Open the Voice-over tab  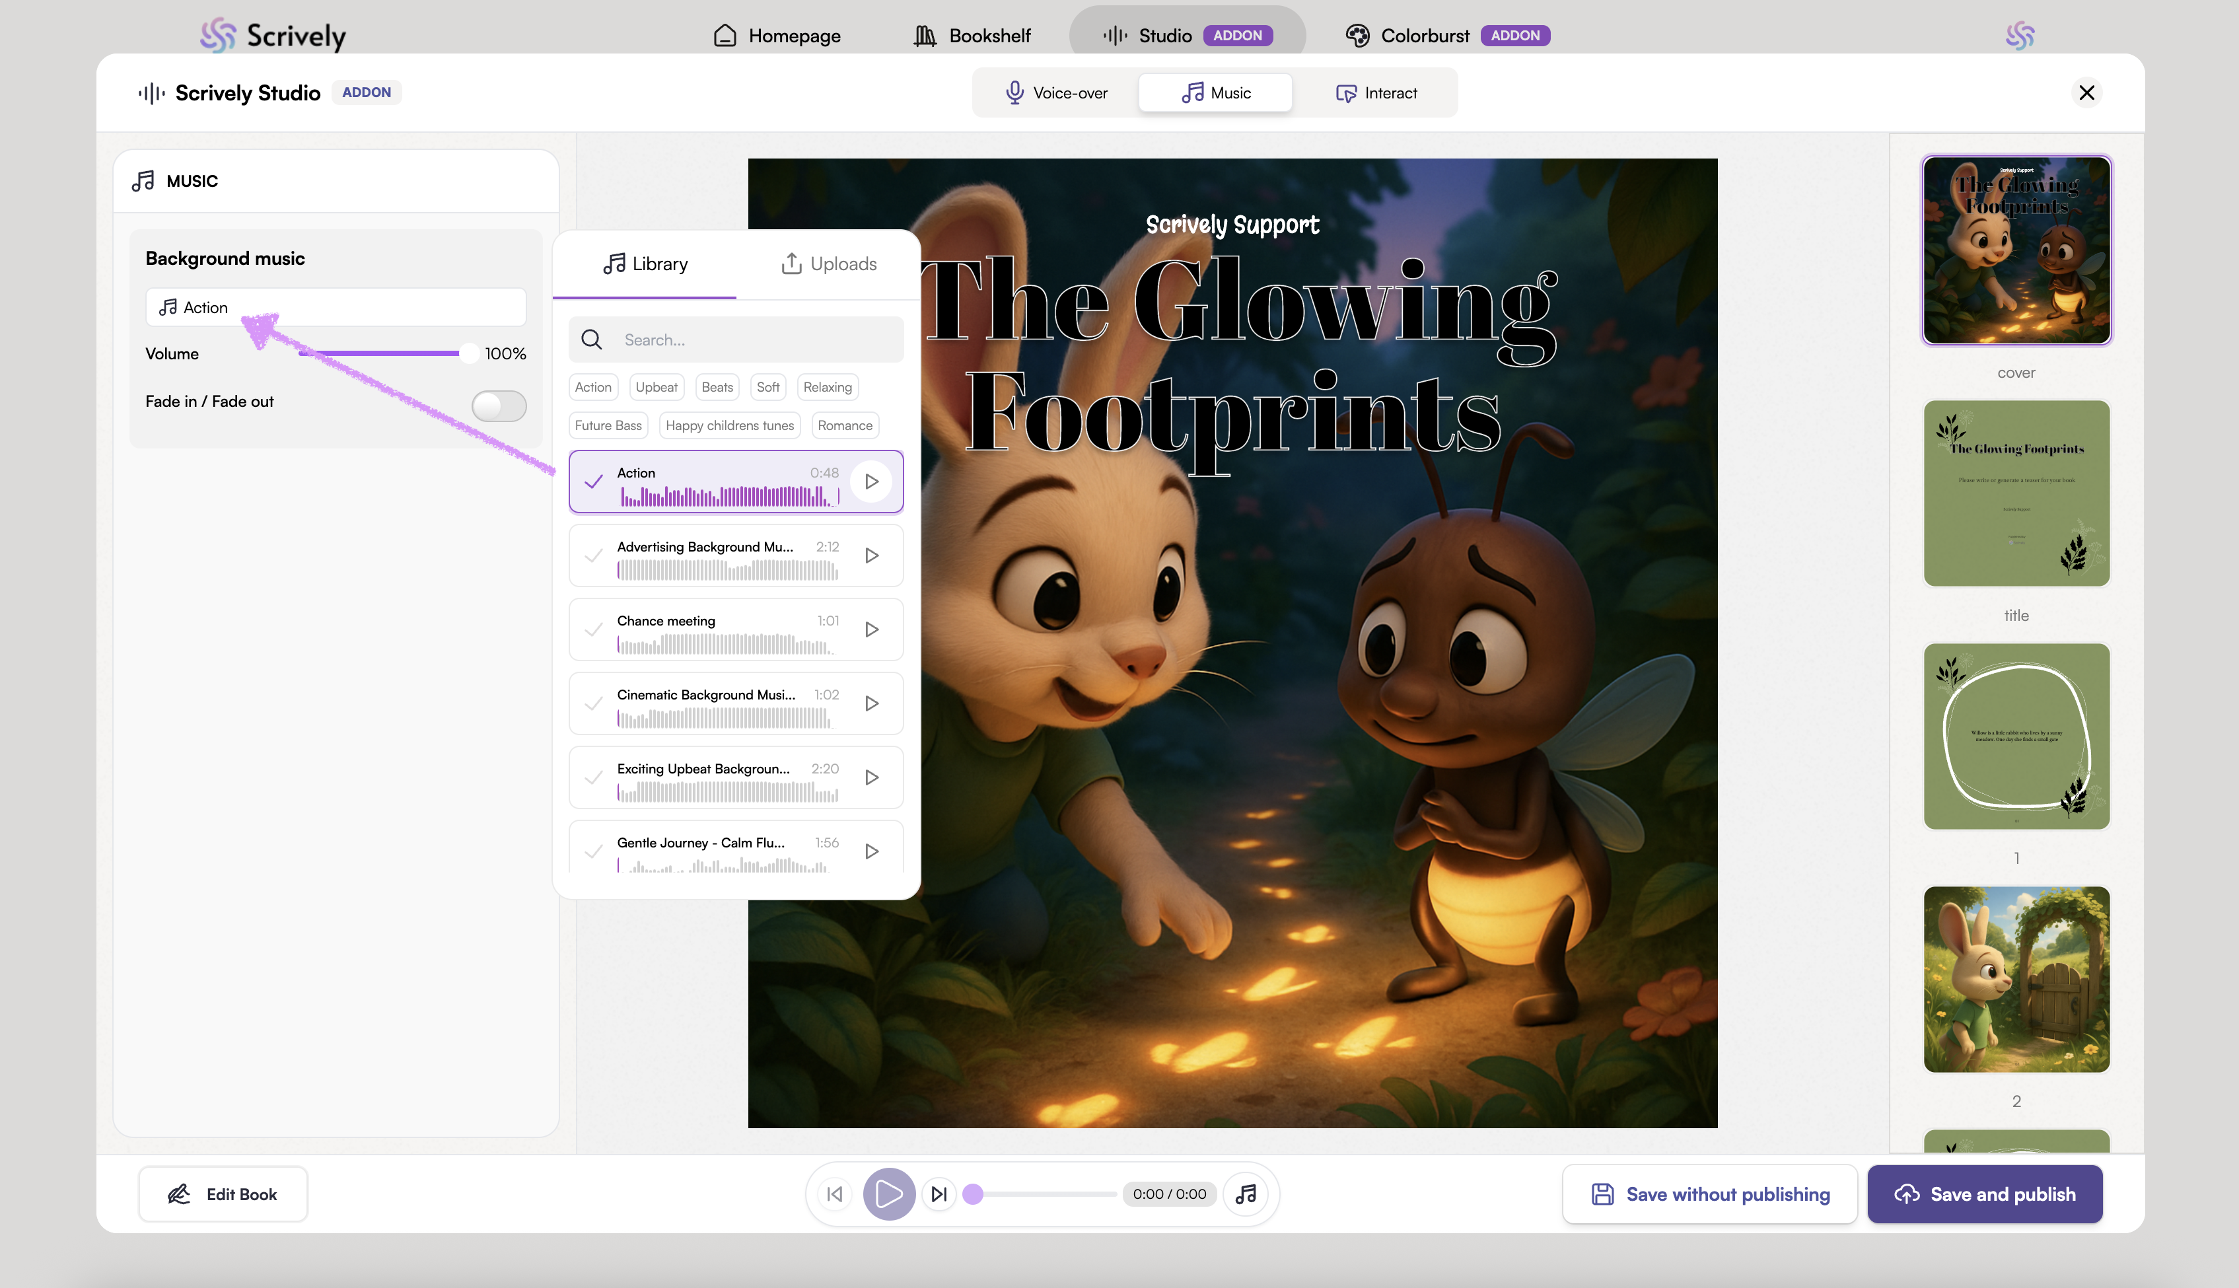(1057, 93)
